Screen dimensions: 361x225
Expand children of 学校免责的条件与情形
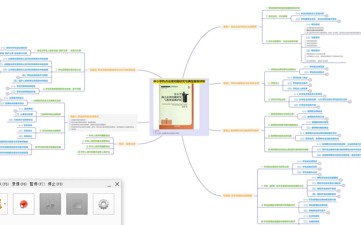18,77
